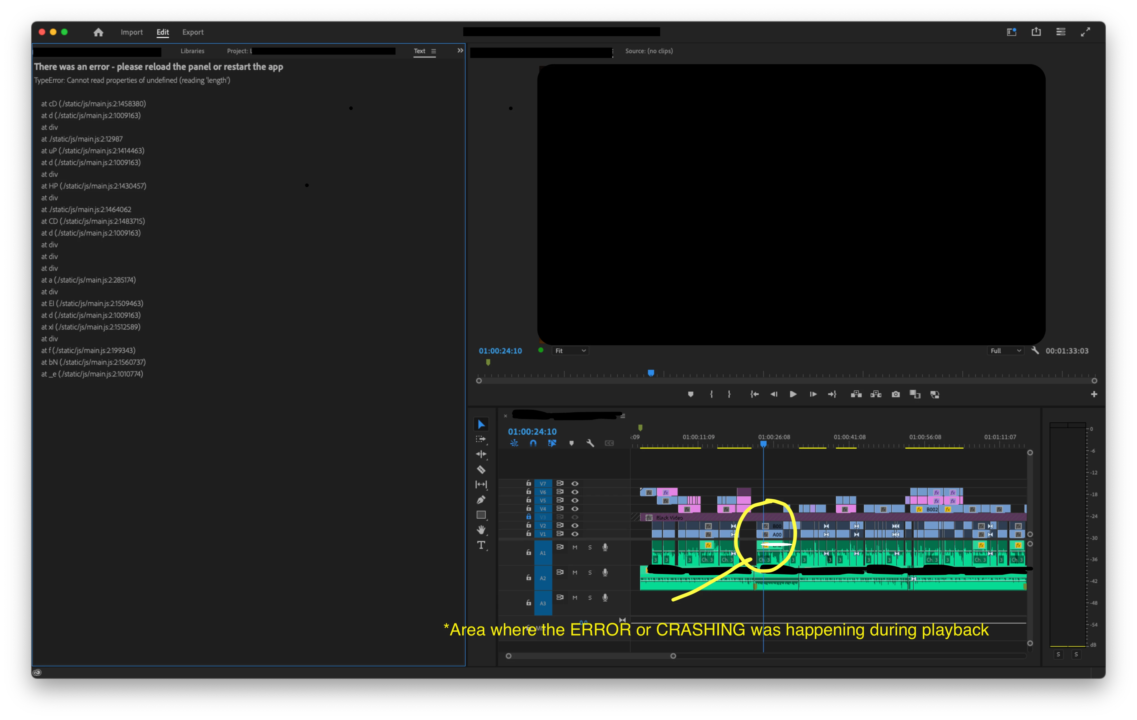This screenshot has width=1137, height=720.
Task: Solo the A2 audio track
Action: coord(590,572)
